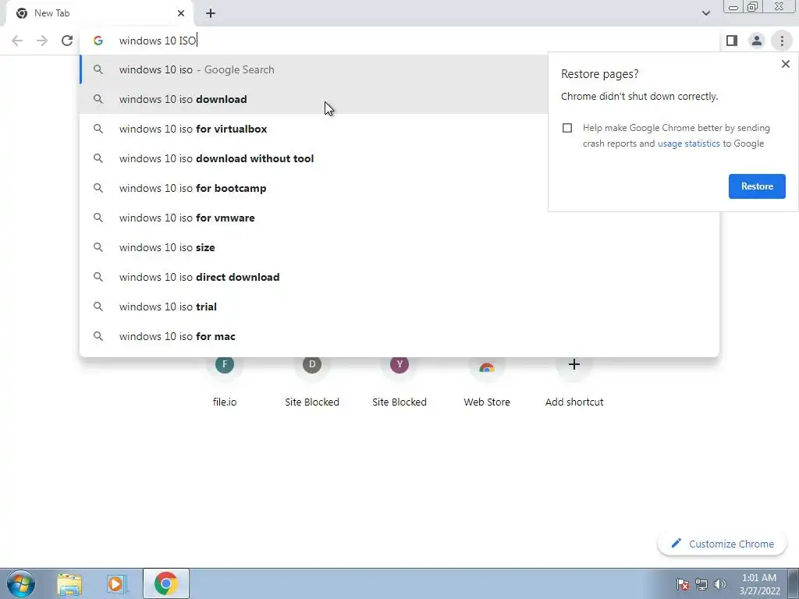
Task: Click the Show desktop strip
Action: tap(794, 583)
